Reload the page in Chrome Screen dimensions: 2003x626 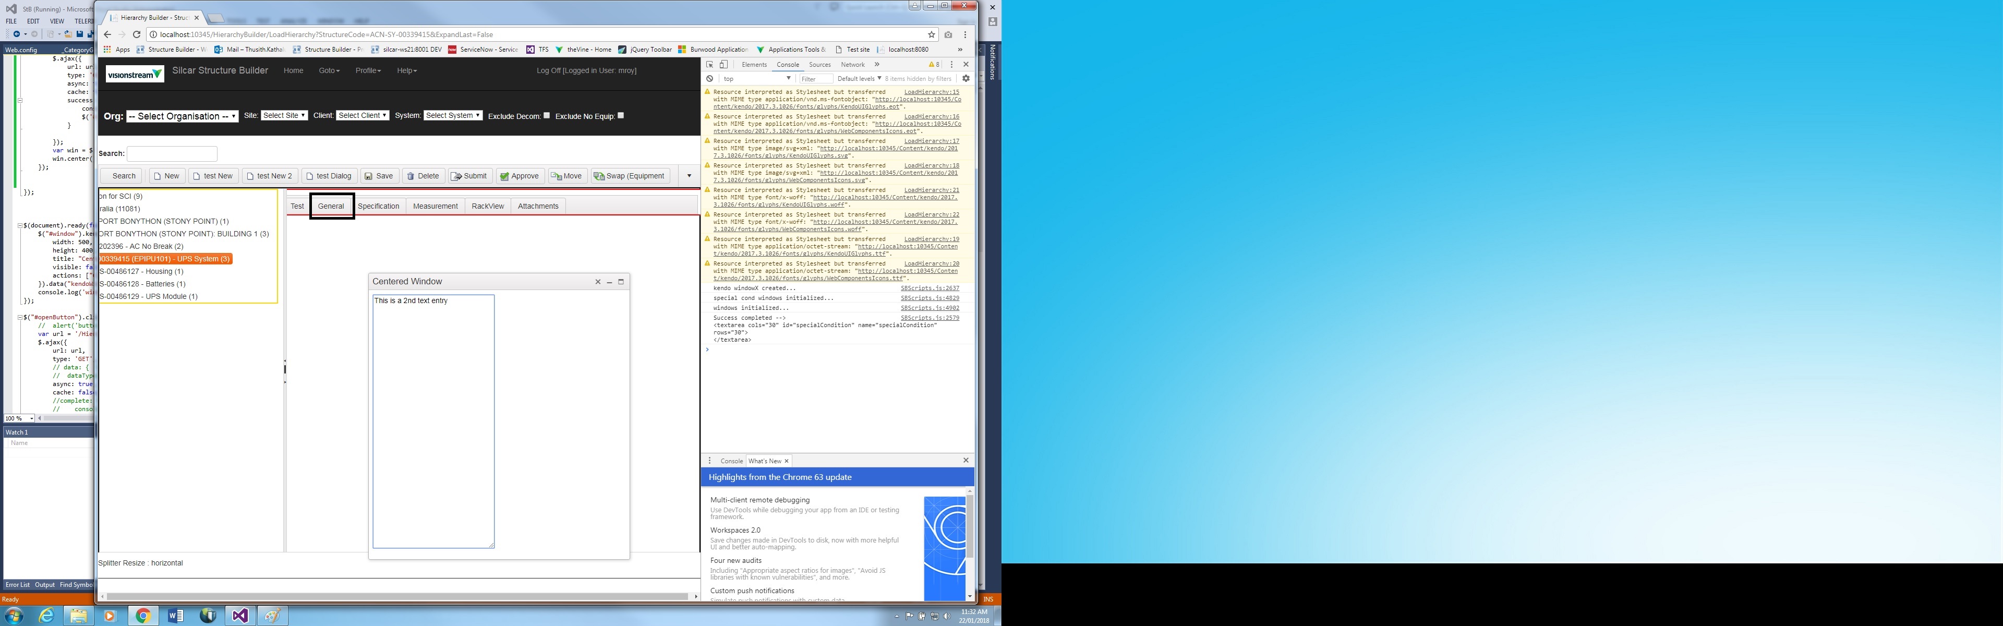click(137, 34)
